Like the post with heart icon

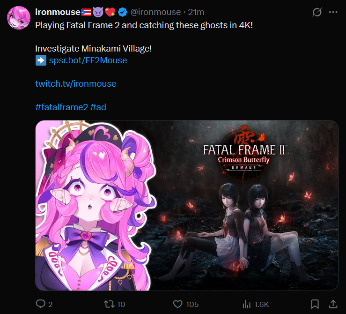[x=177, y=304]
